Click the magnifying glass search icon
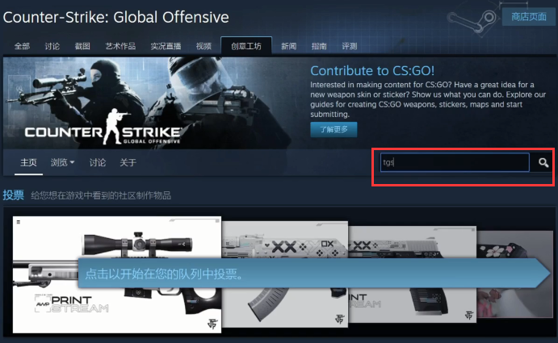Screen dimensions: 558x343 [x=543, y=162]
